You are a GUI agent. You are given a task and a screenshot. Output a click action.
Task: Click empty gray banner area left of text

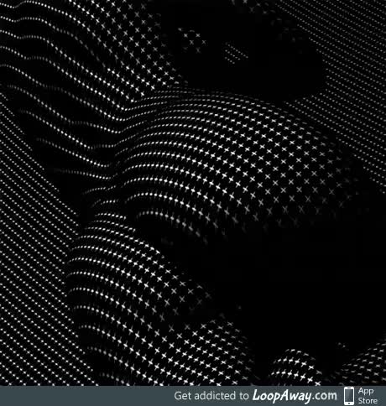click(84, 396)
